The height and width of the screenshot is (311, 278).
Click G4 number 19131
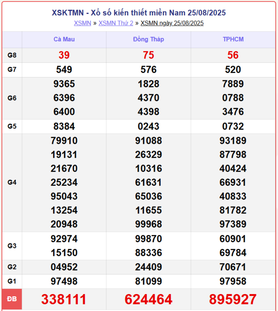coord(64,154)
